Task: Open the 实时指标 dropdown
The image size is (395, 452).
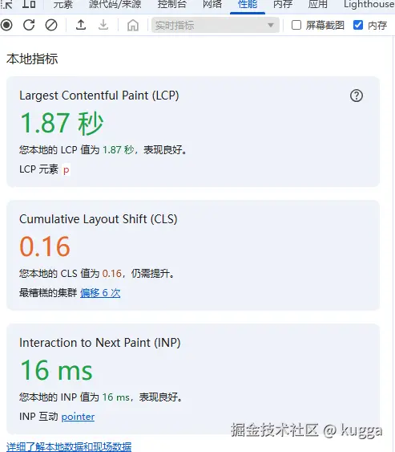Action: coord(216,25)
